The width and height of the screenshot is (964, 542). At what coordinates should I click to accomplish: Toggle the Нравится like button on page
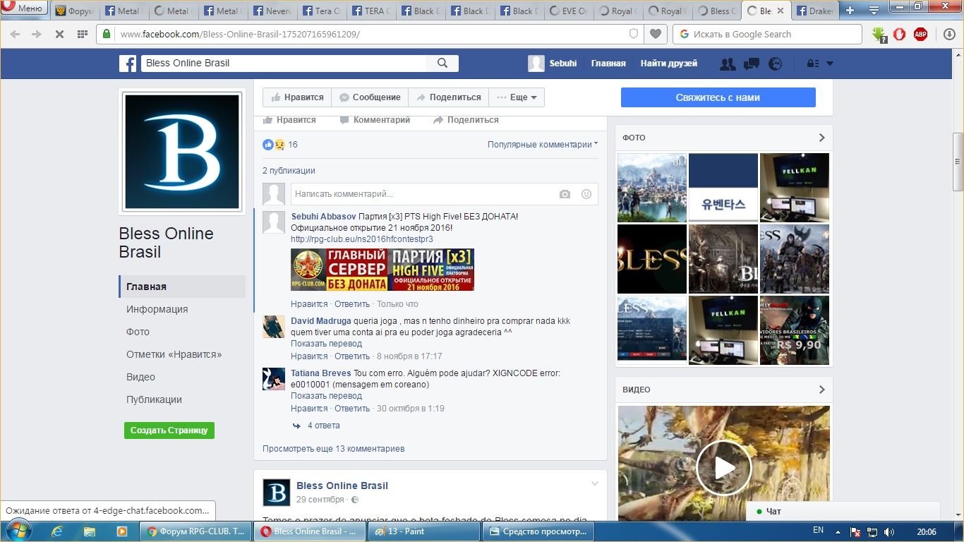click(x=298, y=97)
